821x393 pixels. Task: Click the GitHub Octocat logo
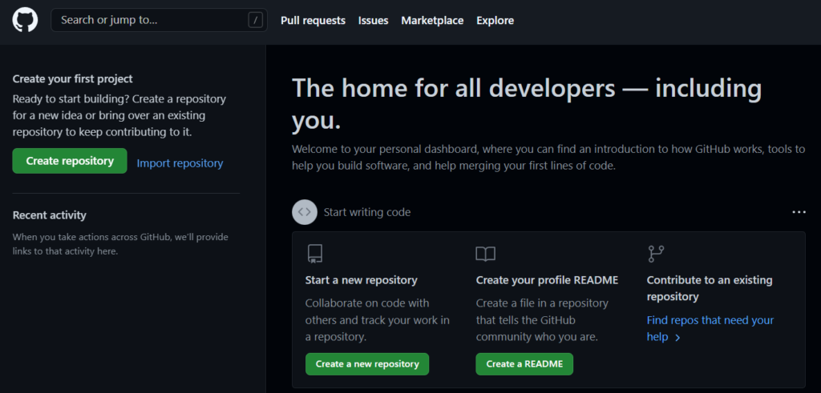tap(25, 20)
